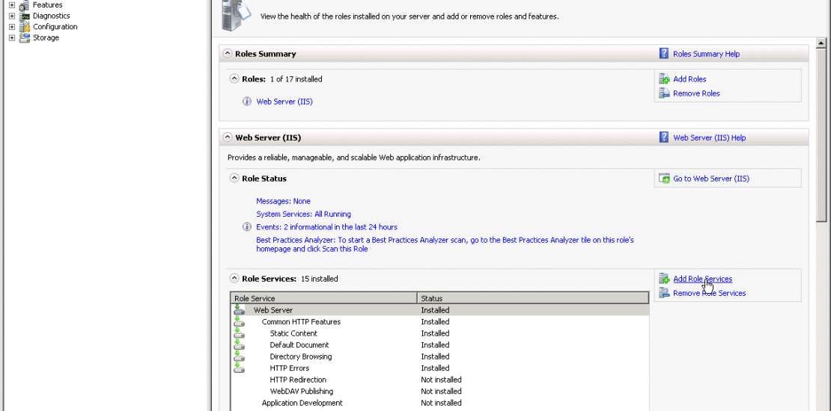Expand the Configuration tree node
831x411 pixels.
[x=12, y=27]
